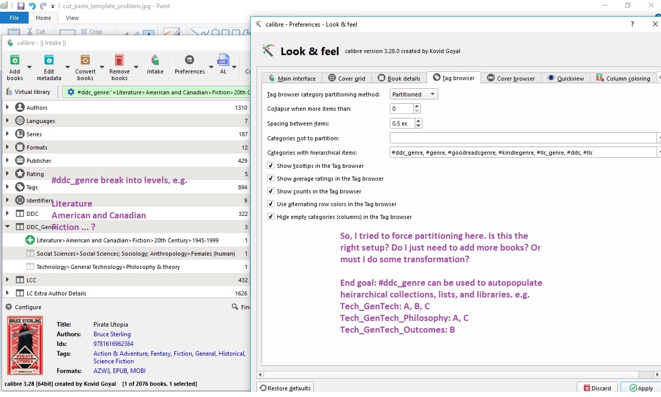Click the Save icon in Paint's title bar
Image resolution: width=661 pixels, height=397 pixels.
click(x=21, y=6)
